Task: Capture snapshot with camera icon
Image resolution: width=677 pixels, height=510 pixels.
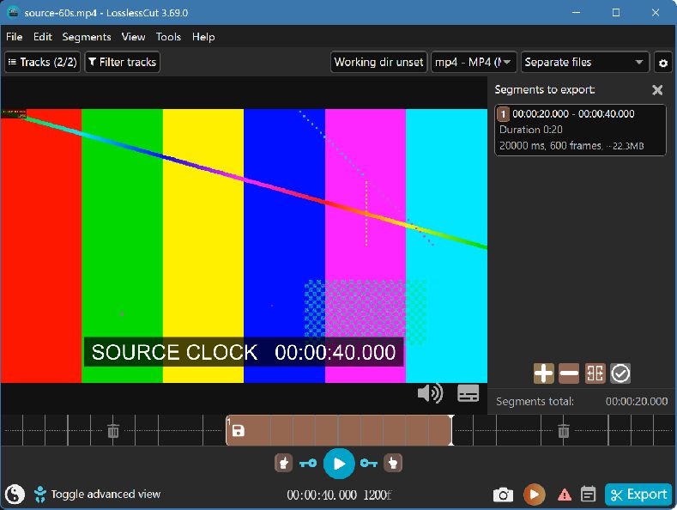Action: pos(503,495)
